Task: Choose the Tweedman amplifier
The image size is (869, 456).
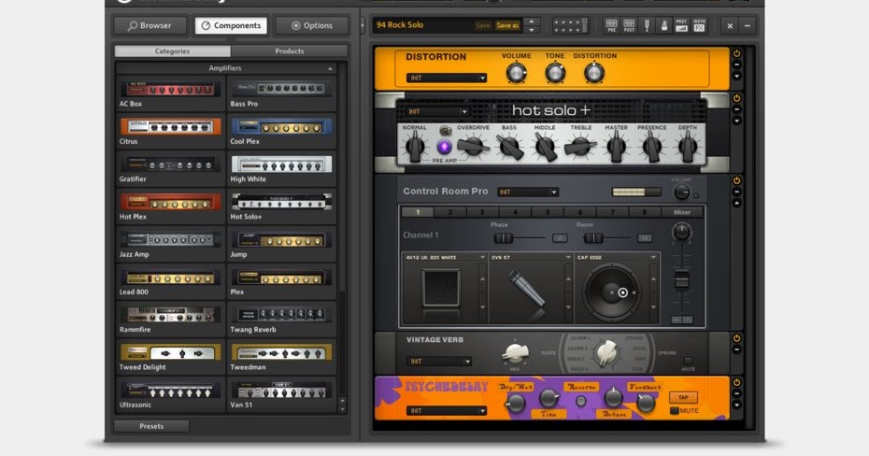Action: [x=281, y=357]
